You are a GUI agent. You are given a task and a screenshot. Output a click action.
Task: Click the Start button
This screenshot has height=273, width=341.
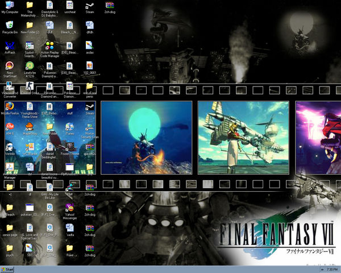(x=7, y=270)
